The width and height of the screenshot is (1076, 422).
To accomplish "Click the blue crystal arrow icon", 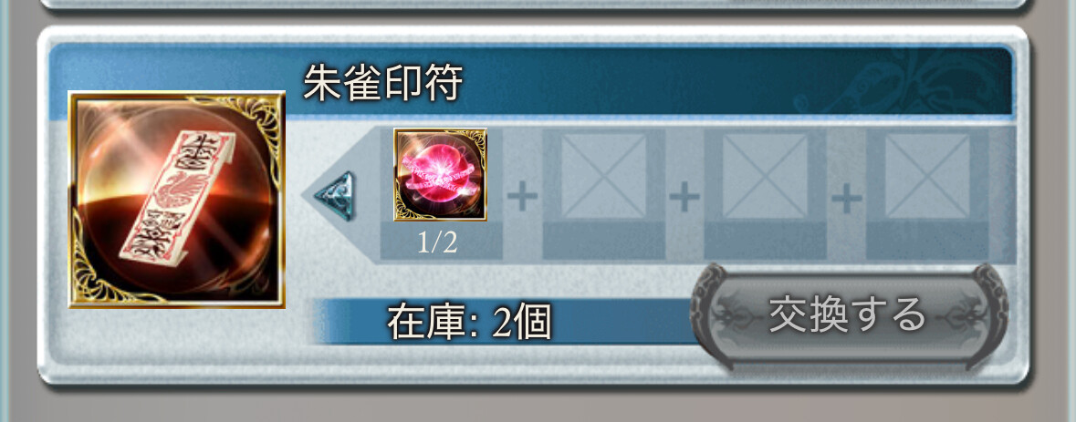I will pos(336,196).
